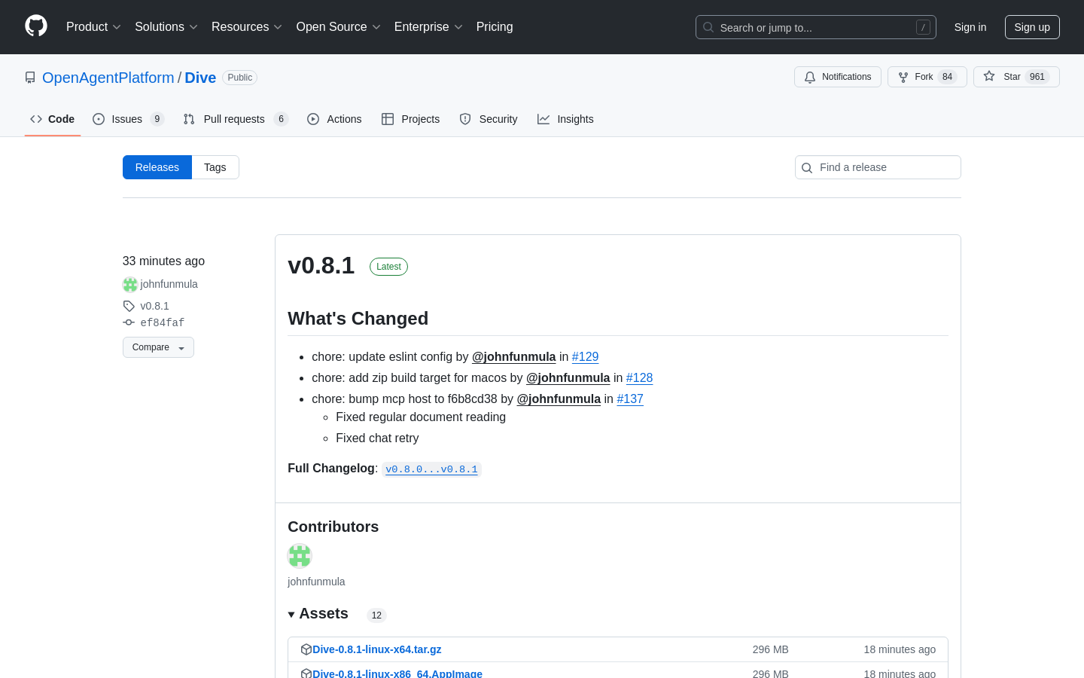Switch to the Pull requests tab
This screenshot has height=678, width=1084.
236,119
